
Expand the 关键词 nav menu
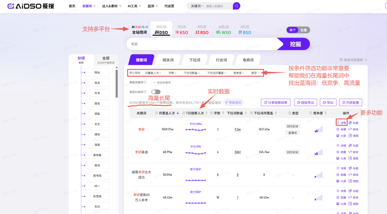click(x=89, y=6)
